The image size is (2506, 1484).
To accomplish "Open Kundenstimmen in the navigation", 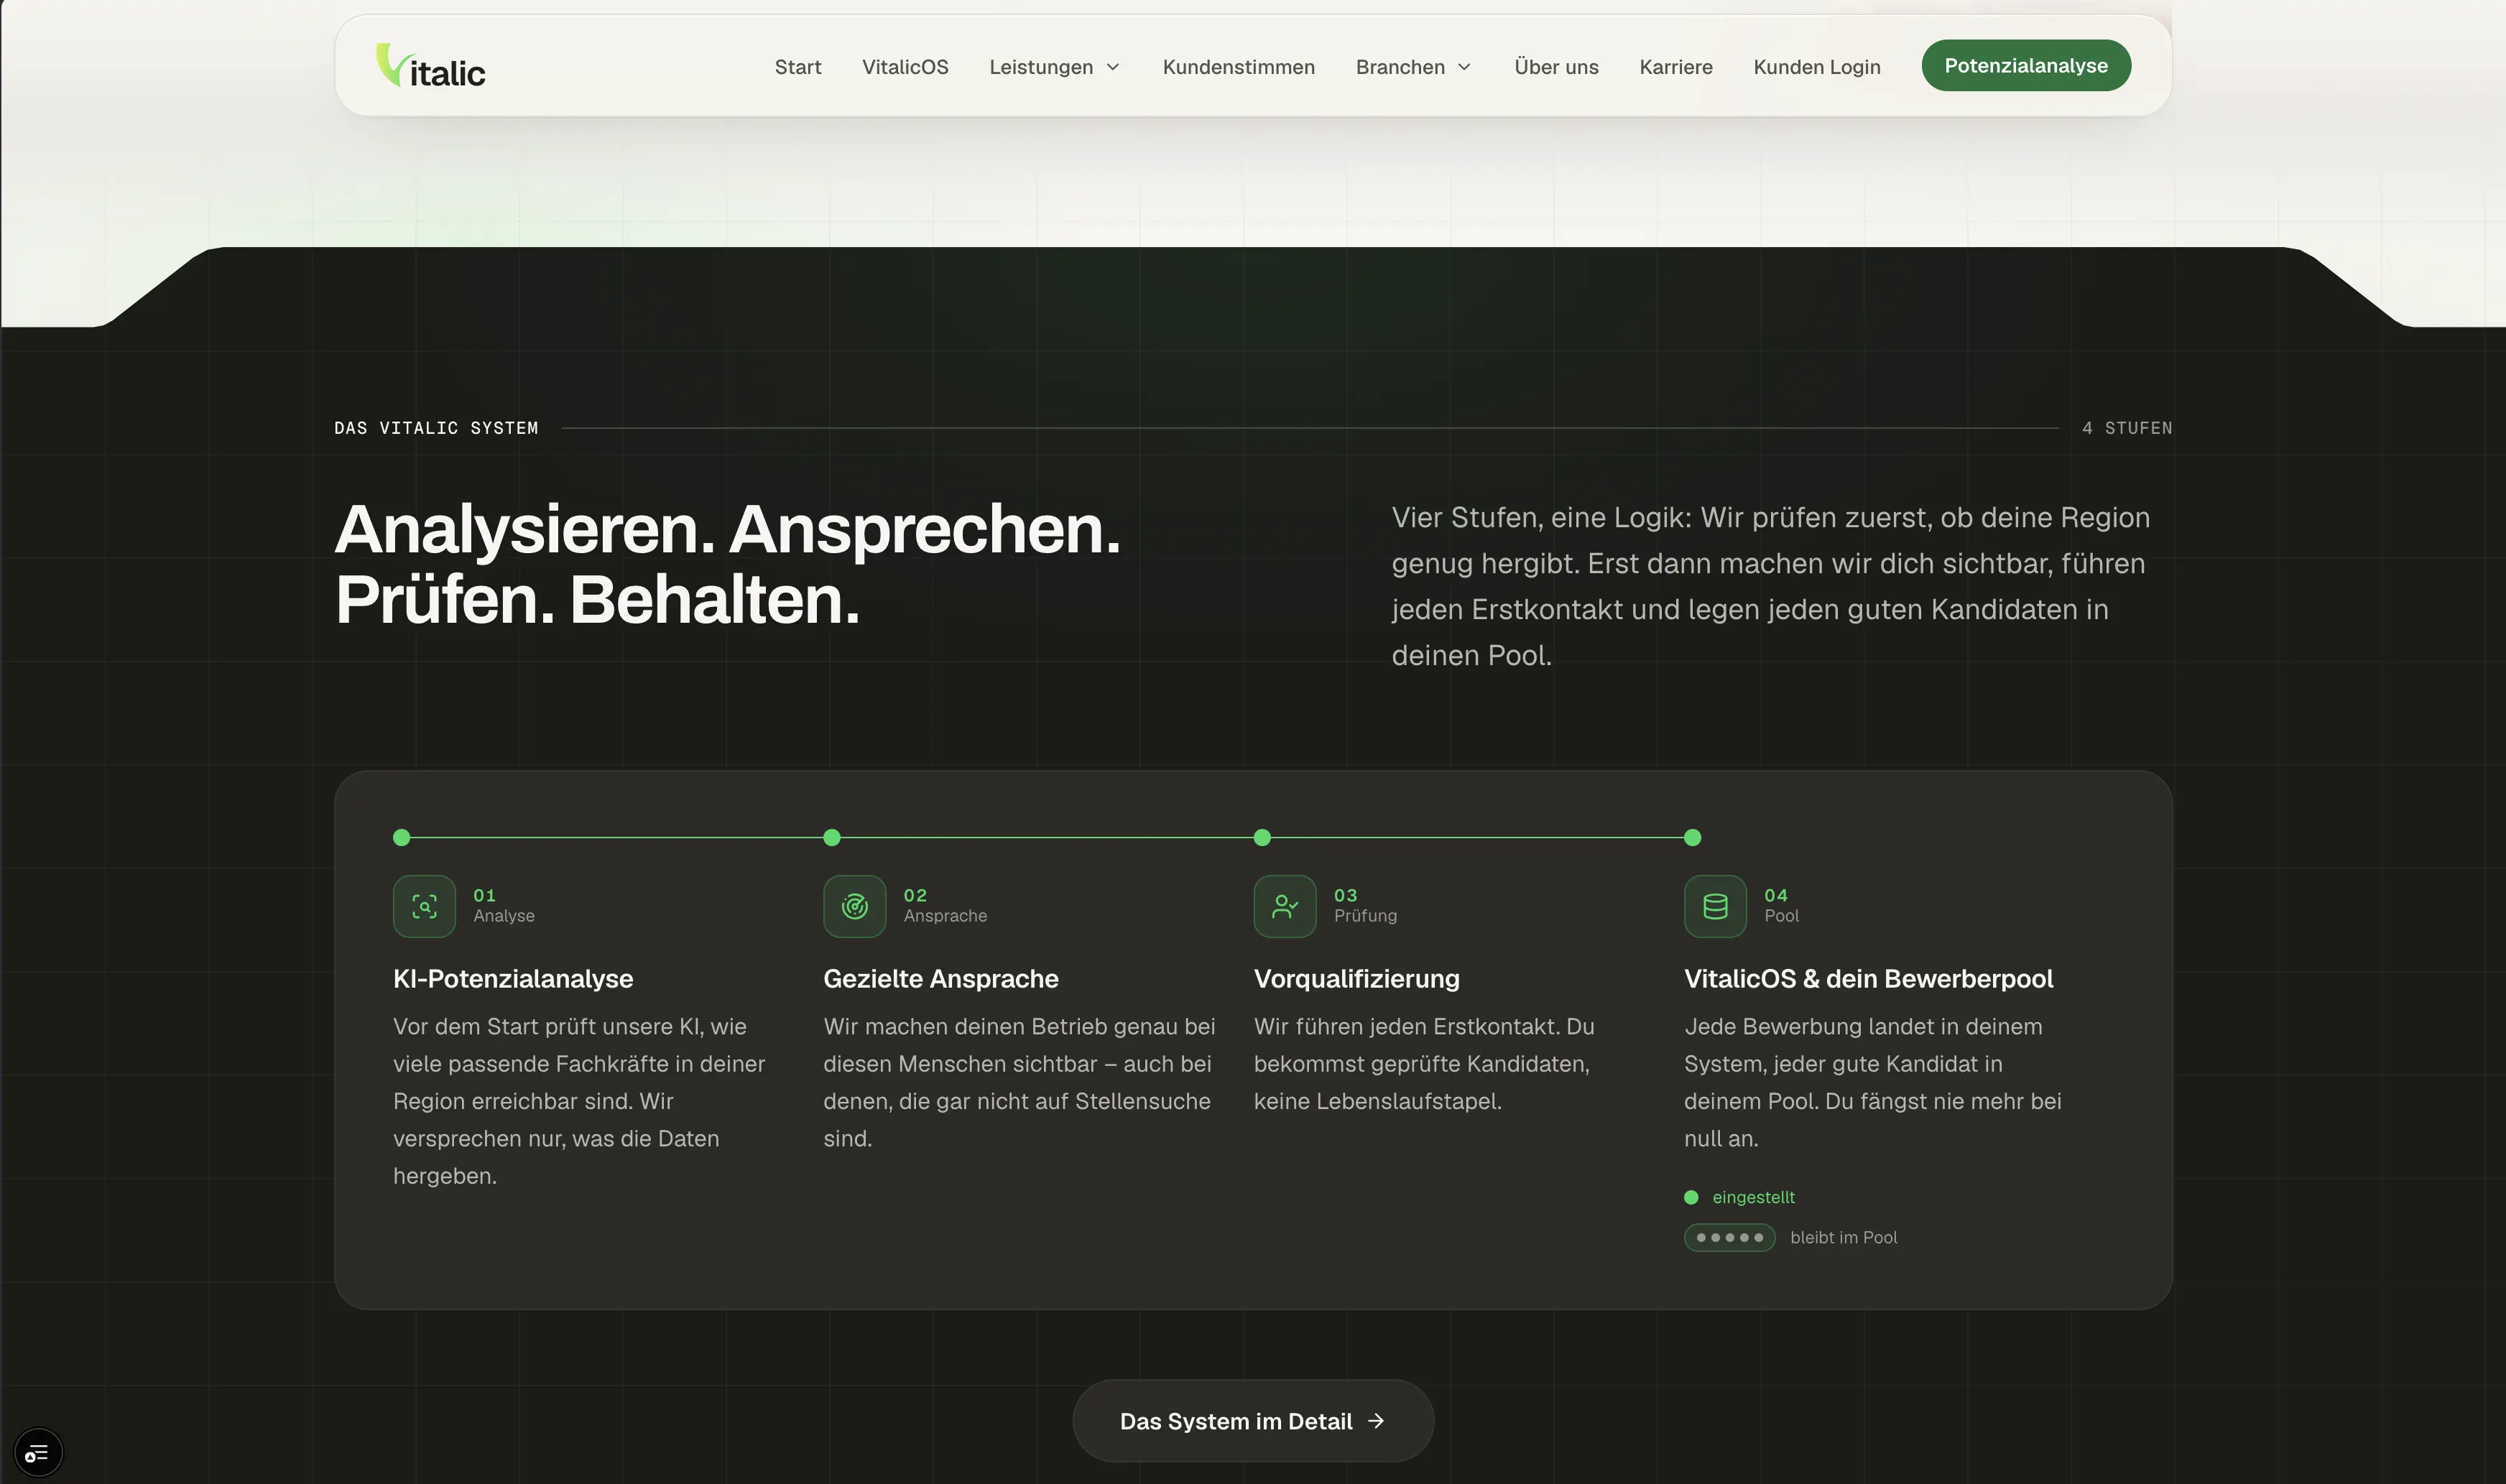I will (1238, 67).
